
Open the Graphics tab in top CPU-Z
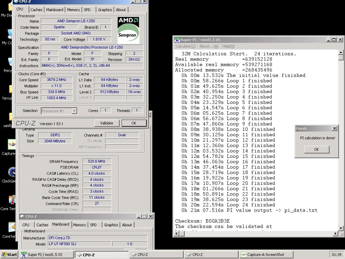(105, 10)
